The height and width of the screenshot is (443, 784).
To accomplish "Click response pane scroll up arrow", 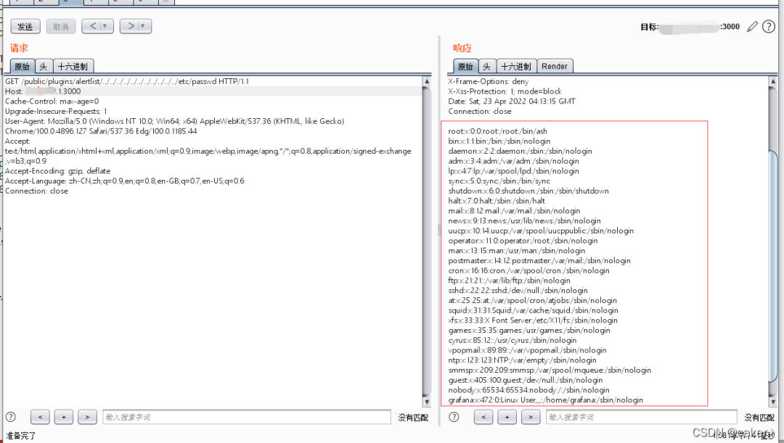I will (x=773, y=81).
